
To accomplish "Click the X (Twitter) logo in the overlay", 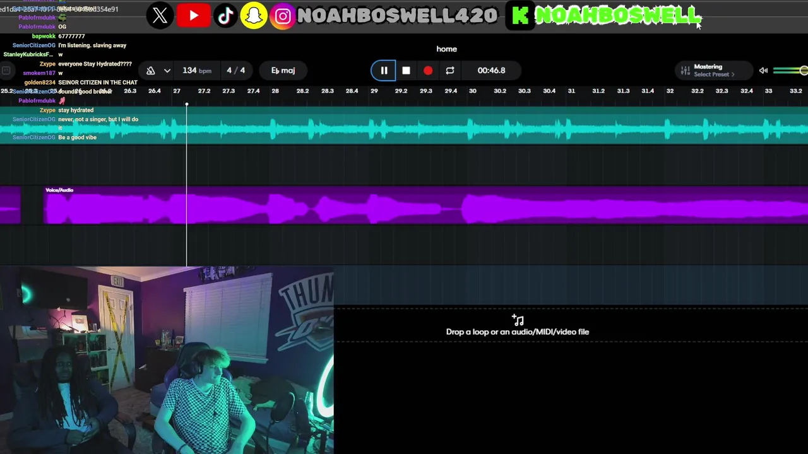I will pos(160,16).
